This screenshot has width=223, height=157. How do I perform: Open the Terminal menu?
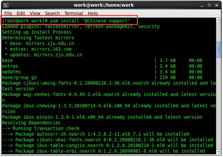tap(73, 13)
